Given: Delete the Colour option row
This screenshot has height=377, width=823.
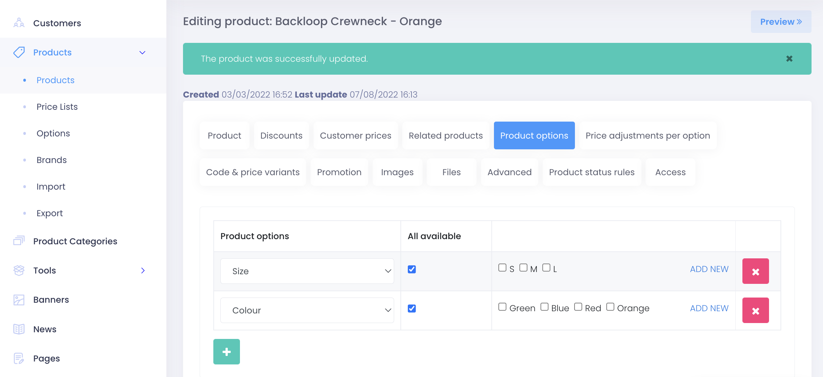Looking at the screenshot, I should (x=755, y=310).
